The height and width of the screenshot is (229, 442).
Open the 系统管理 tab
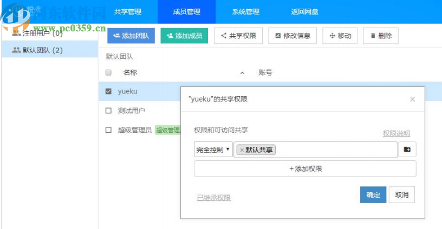[245, 12]
